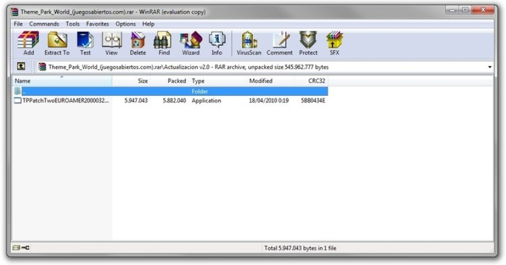Click packed value 5.882.040
The height and width of the screenshot is (265, 506).
174,101
